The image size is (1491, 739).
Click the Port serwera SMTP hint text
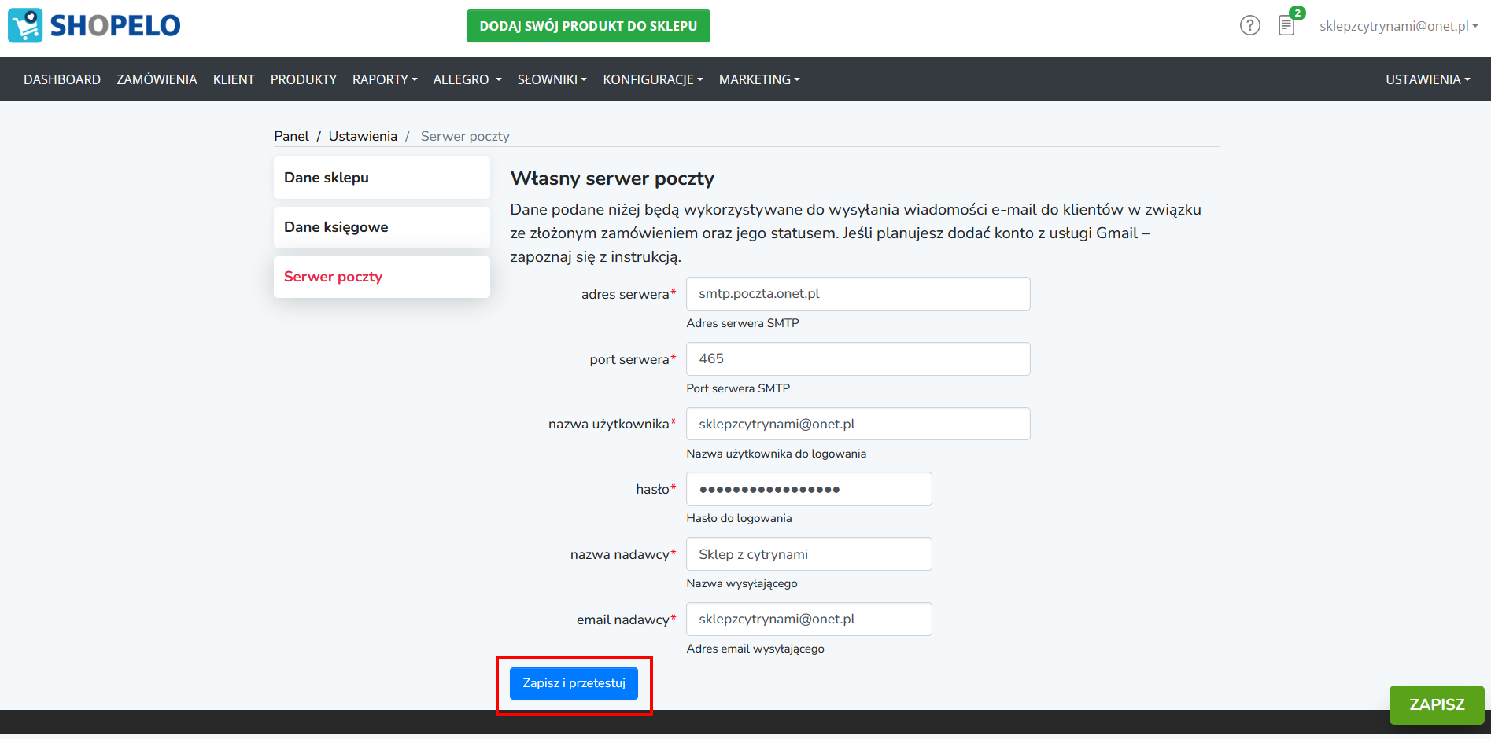(x=738, y=388)
